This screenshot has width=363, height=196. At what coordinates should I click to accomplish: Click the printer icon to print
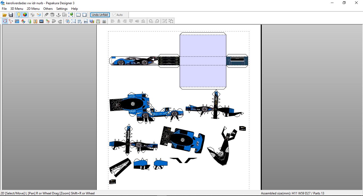point(104,21)
